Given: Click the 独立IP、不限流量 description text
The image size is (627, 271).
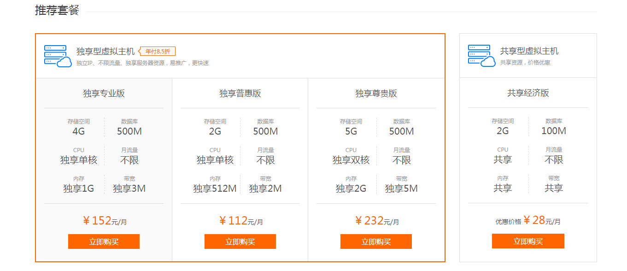Looking at the screenshot, I should point(142,63).
